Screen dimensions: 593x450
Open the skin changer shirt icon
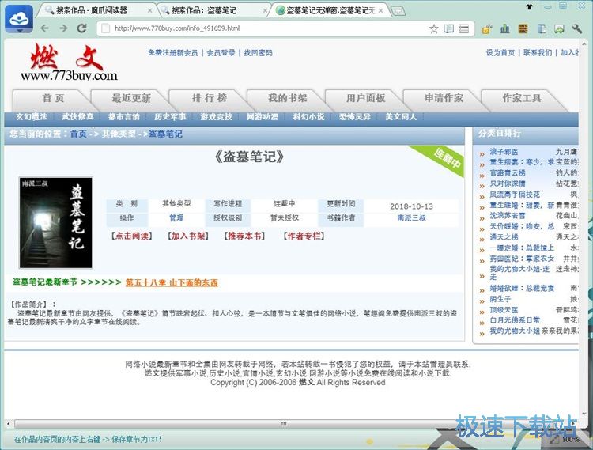pyautogui.click(x=529, y=6)
